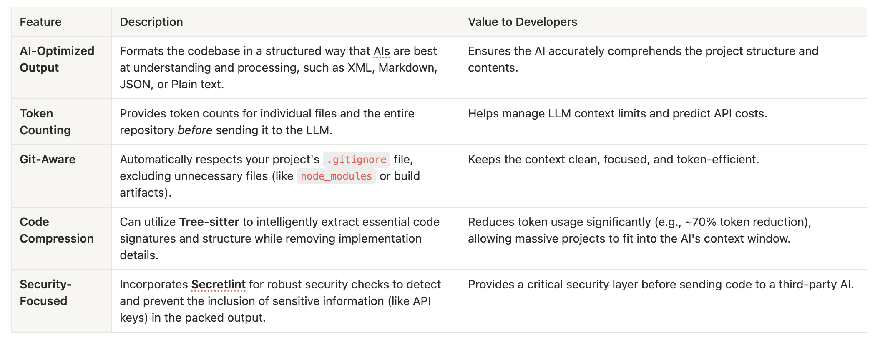Viewport: 875px width, 340px height.
Task: Click the Security-Focused row label
Action: coord(45,292)
